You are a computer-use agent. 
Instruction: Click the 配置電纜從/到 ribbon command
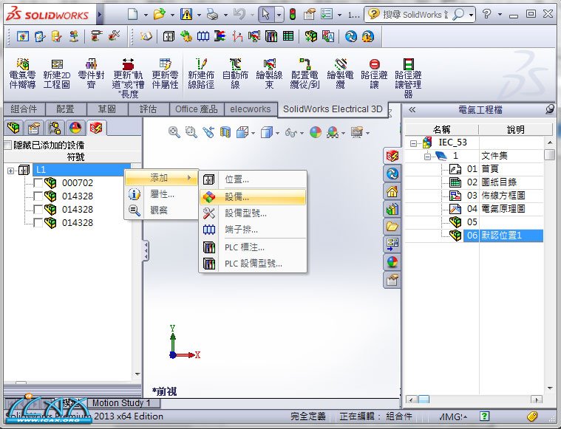[305, 74]
